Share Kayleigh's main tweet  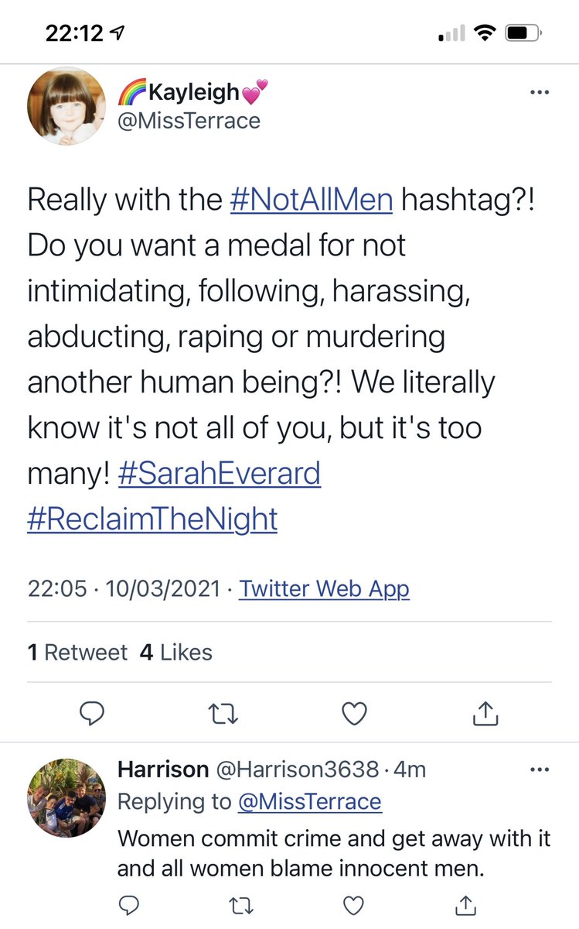tap(484, 714)
